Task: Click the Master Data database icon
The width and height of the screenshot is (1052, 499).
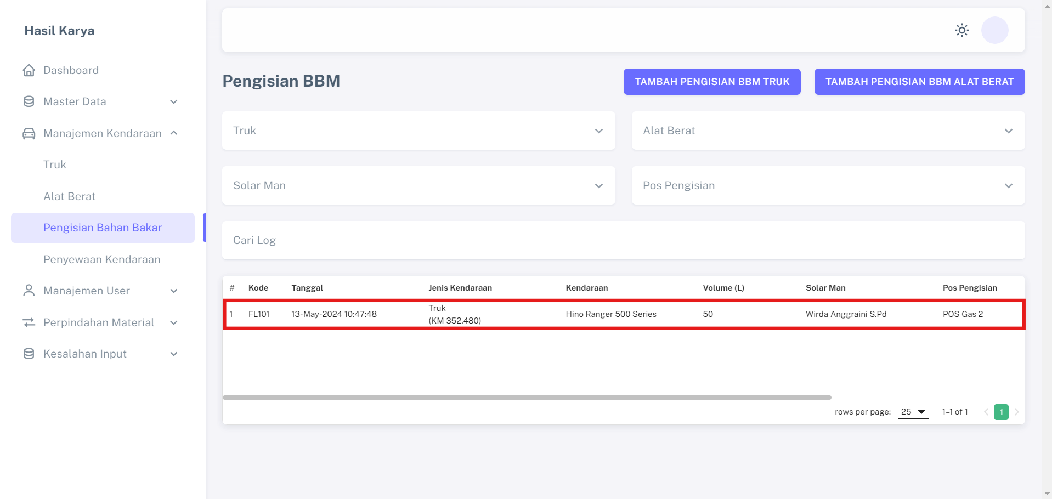Action: tap(29, 101)
